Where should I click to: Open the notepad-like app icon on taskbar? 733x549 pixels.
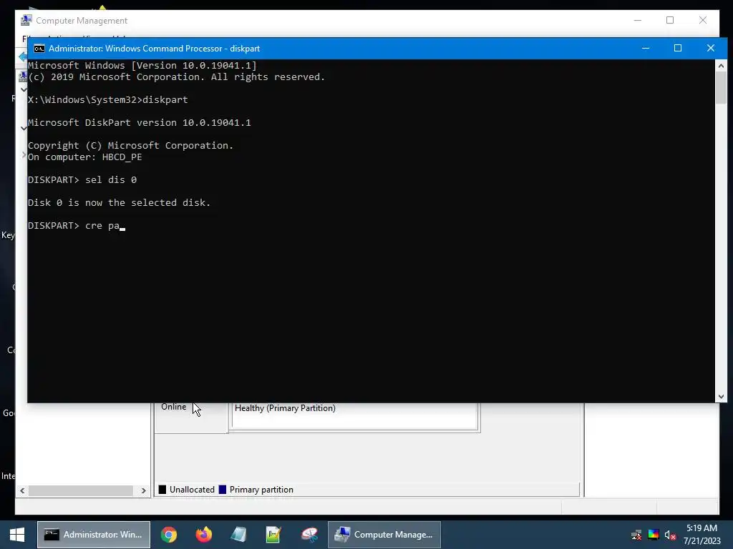click(x=238, y=535)
